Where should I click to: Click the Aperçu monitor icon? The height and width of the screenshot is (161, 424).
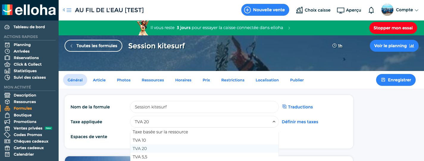point(340,10)
